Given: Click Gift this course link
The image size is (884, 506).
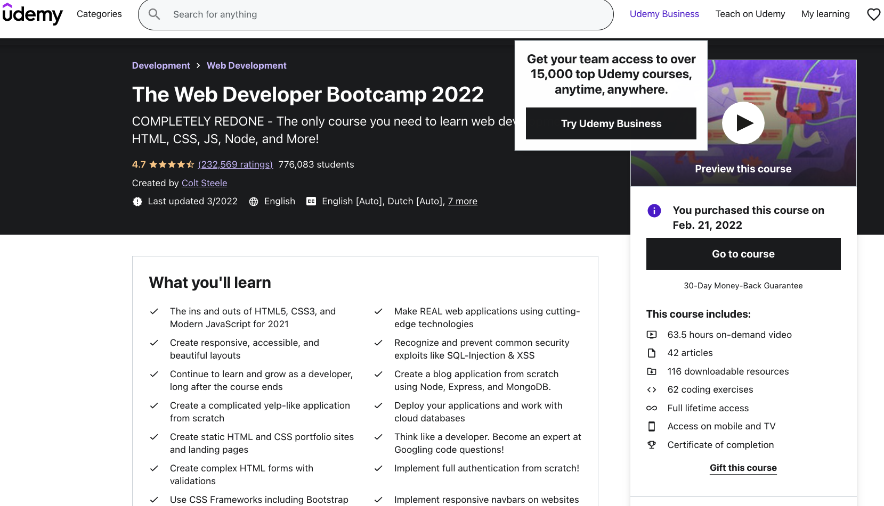Looking at the screenshot, I should click(x=743, y=468).
